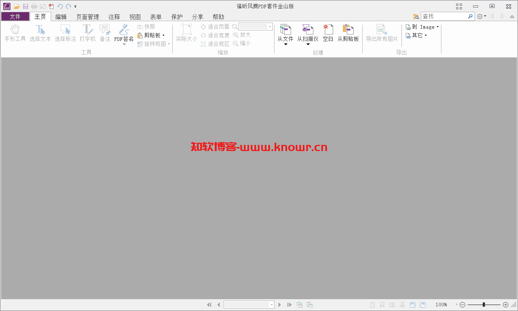Viewport: 518px width, 311px height.
Task: Choose 适合页面 zoom option
Action: (215, 27)
